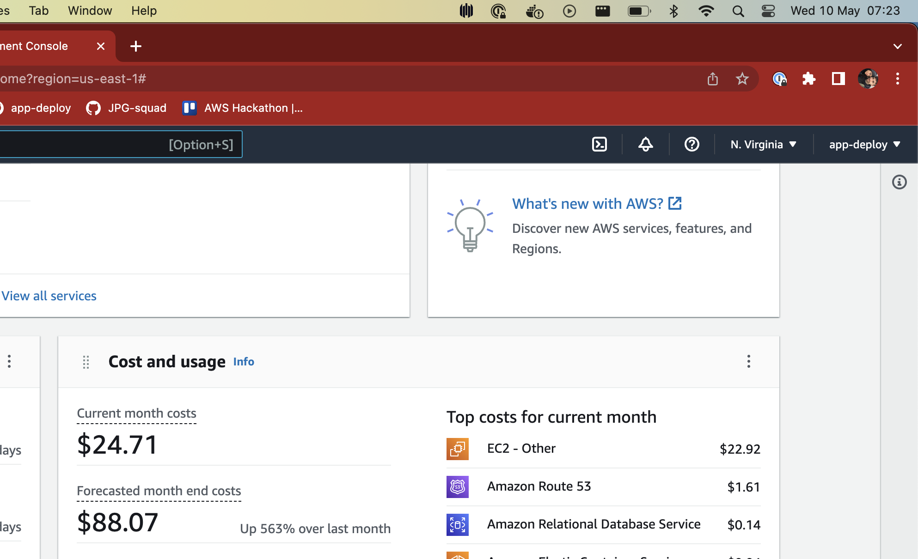Image resolution: width=918 pixels, height=559 pixels.
Task: Open the Tab menu in menu bar
Action: click(x=38, y=11)
